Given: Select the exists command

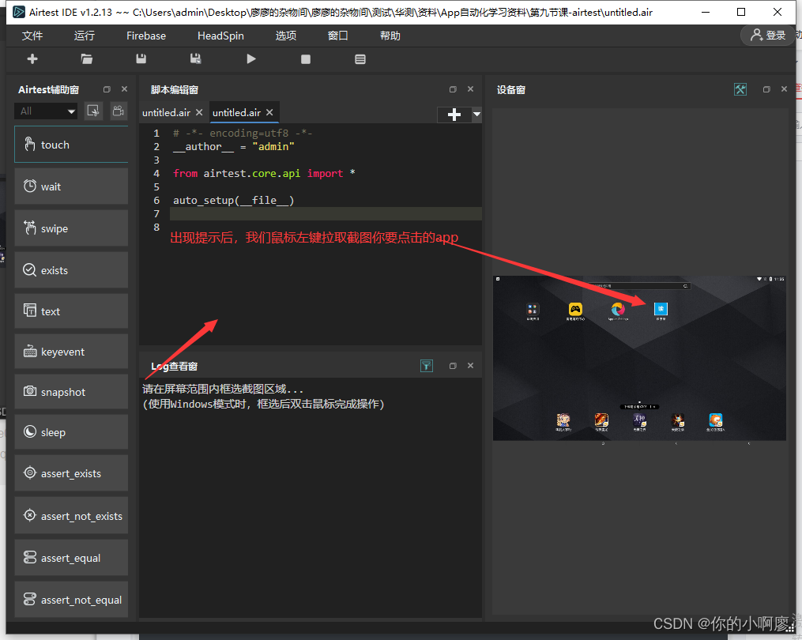Looking at the screenshot, I should tap(71, 270).
